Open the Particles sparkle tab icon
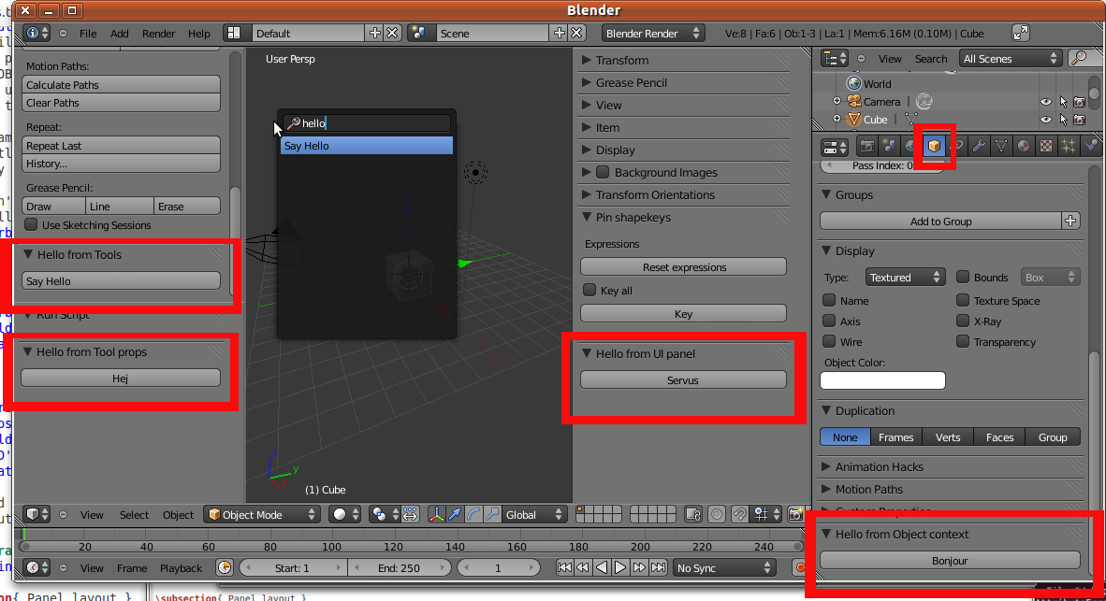Image resolution: width=1106 pixels, height=601 pixels. [1069, 147]
